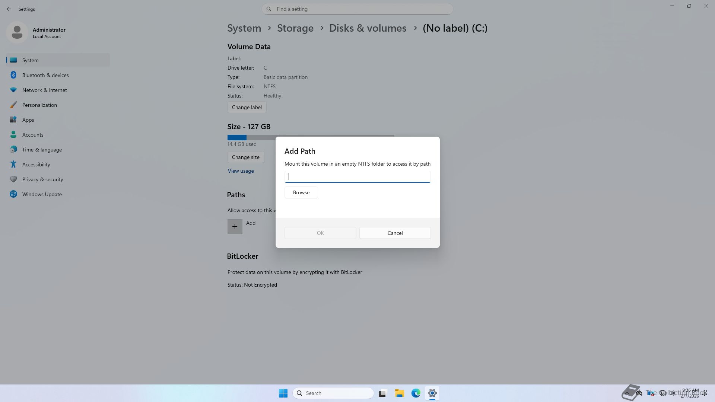Screen dimensions: 715x402
Task: Open Windows Update sidebar icon
Action: click(13, 194)
